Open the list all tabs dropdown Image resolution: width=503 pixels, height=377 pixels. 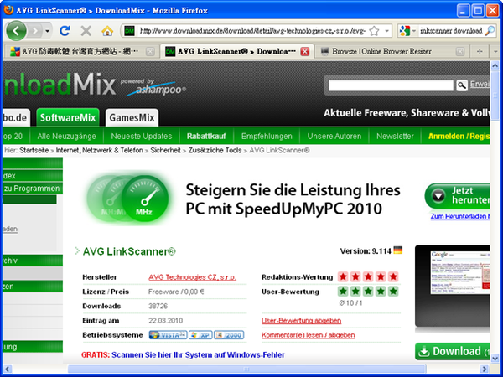495,51
